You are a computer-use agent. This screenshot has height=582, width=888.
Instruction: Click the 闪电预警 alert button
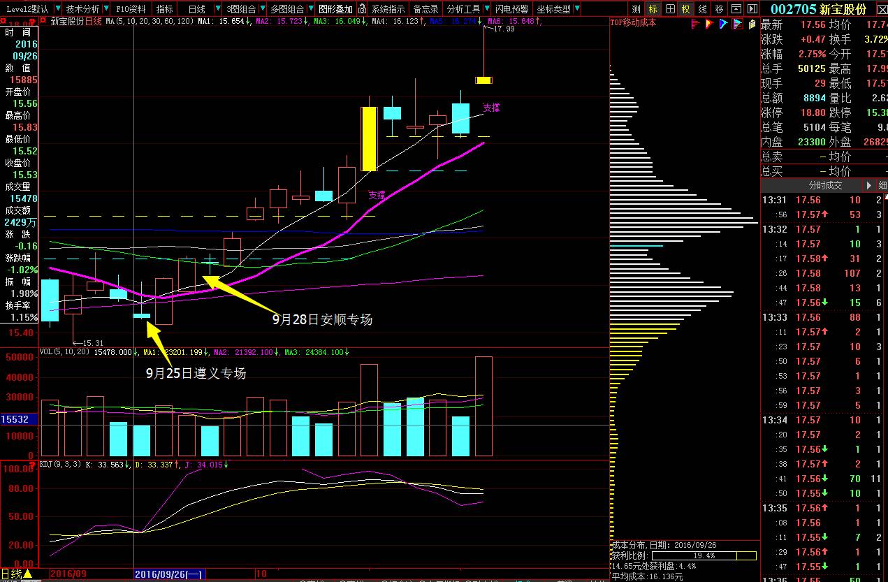(x=512, y=9)
